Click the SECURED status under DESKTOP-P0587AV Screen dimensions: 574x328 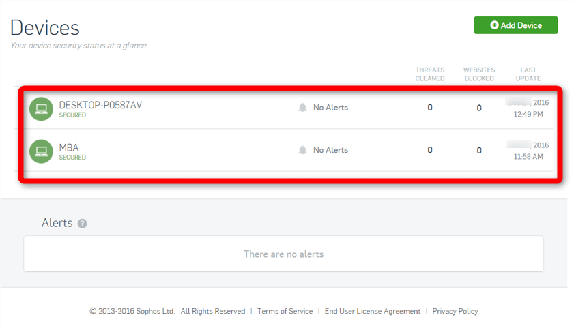coord(72,115)
